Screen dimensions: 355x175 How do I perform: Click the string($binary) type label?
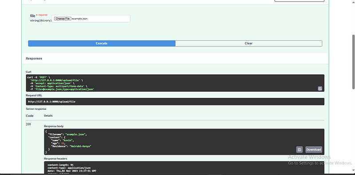[41, 20]
